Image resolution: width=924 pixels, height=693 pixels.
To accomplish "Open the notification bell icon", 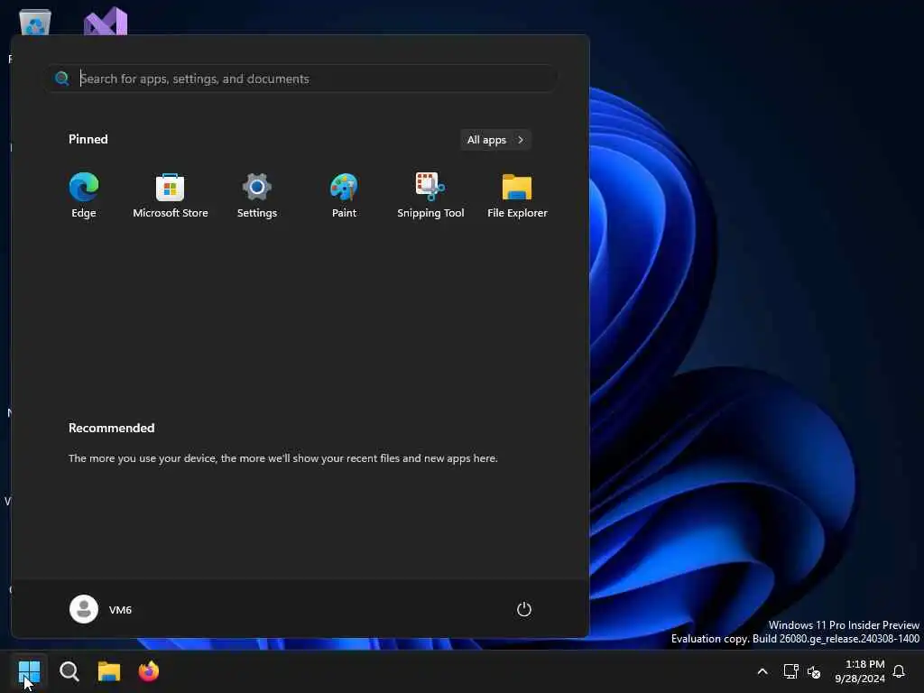I will [x=899, y=671].
